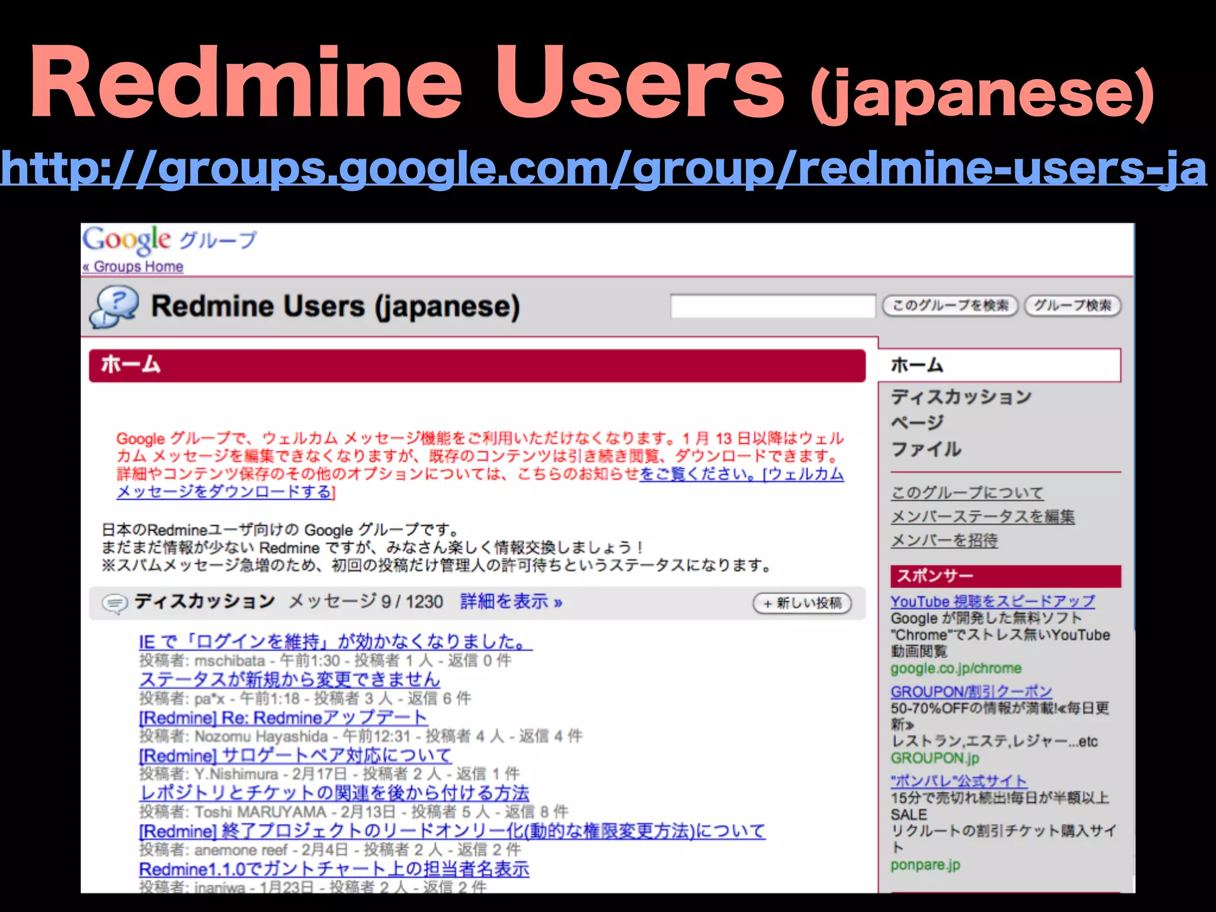This screenshot has width=1216, height=912.
Task: Click the スポンサー section header
Action: click(1006, 576)
